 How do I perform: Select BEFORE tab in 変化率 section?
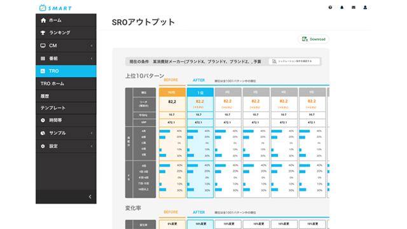point(171,212)
